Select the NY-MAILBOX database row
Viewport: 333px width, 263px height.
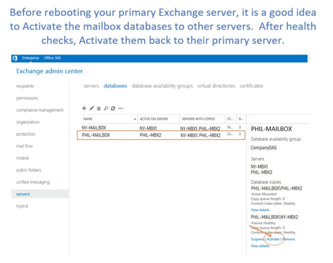[161, 127]
